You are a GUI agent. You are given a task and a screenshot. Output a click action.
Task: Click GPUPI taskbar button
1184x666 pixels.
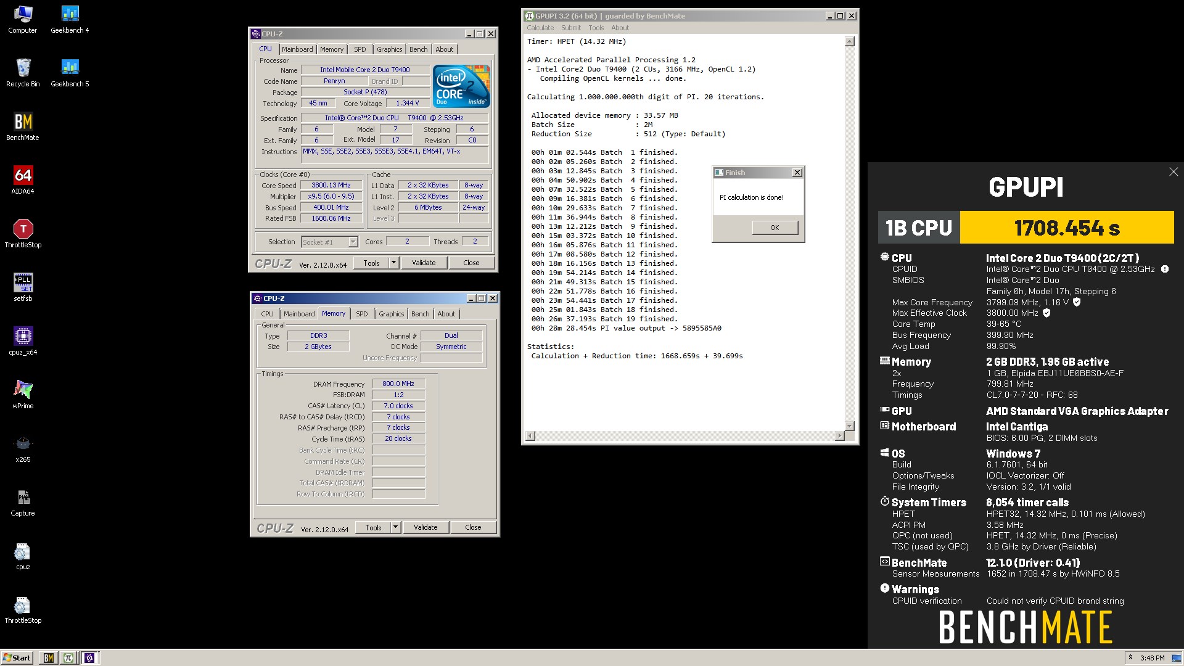(x=68, y=658)
